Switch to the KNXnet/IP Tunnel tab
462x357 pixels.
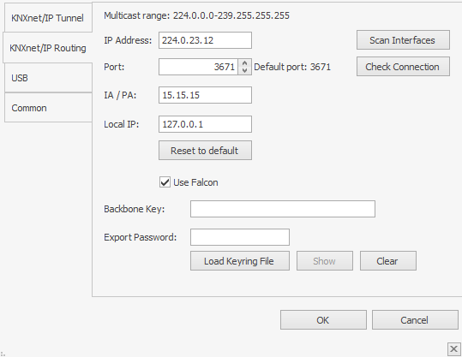(x=48, y=18)
